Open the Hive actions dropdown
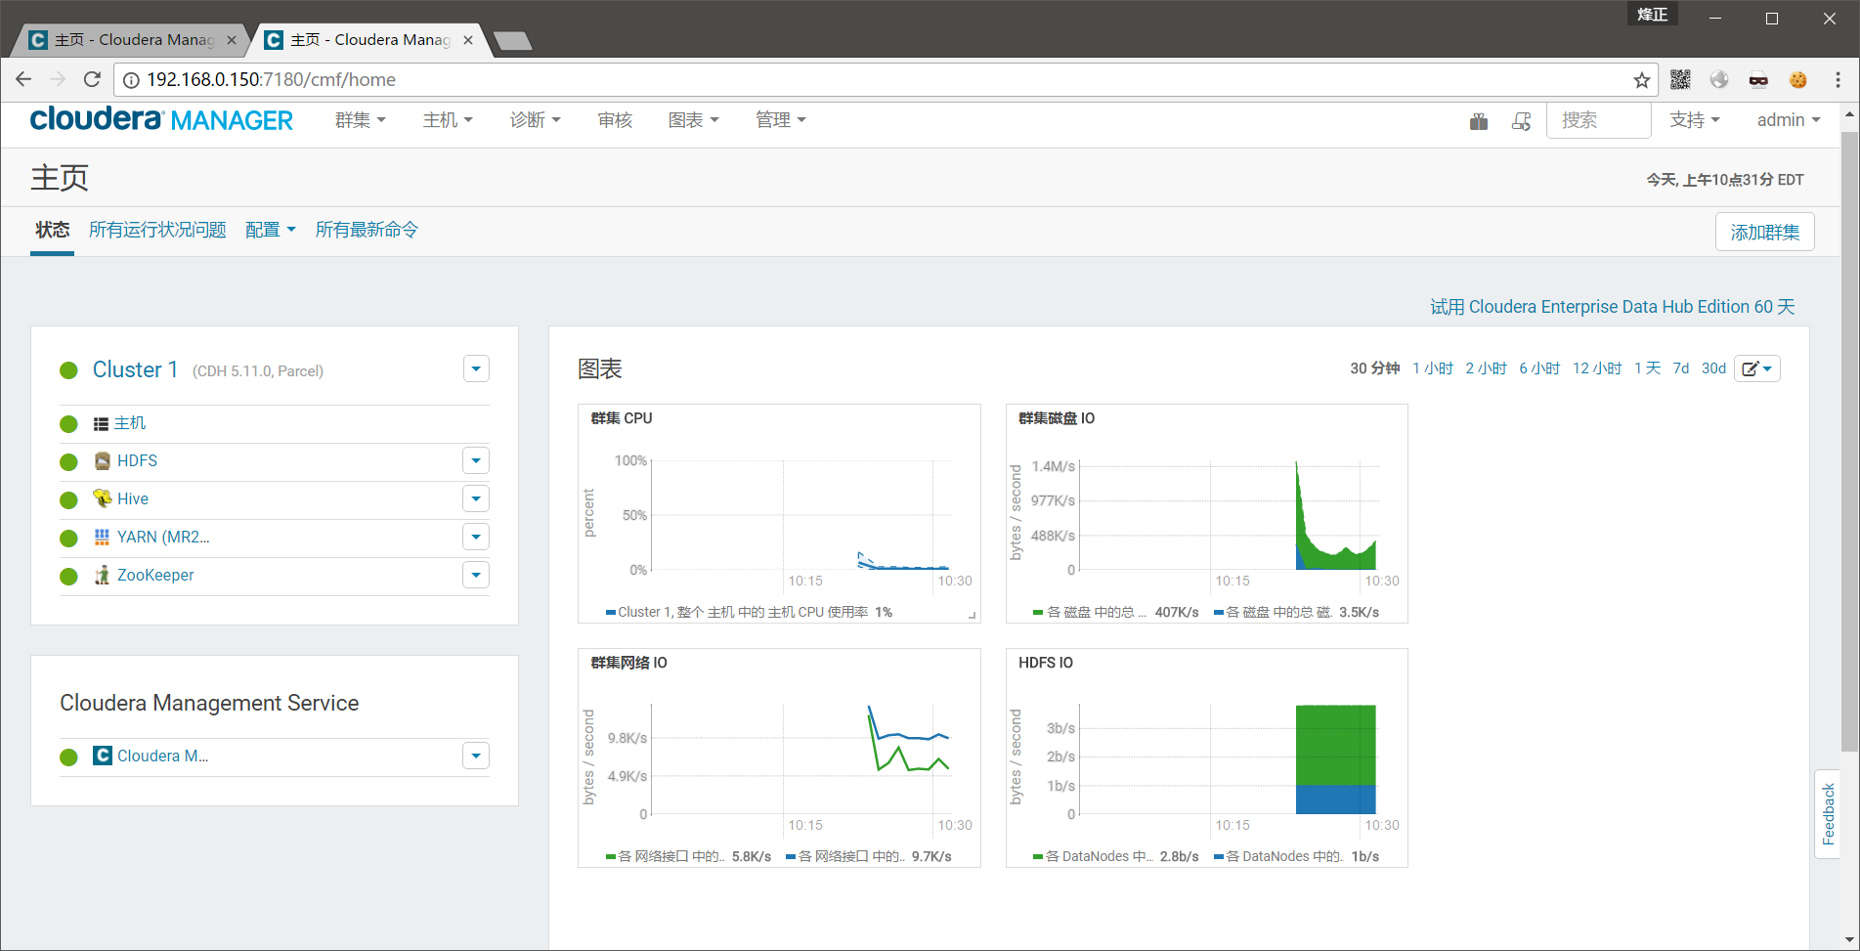 pyautogui.click(x=476, y=498)
